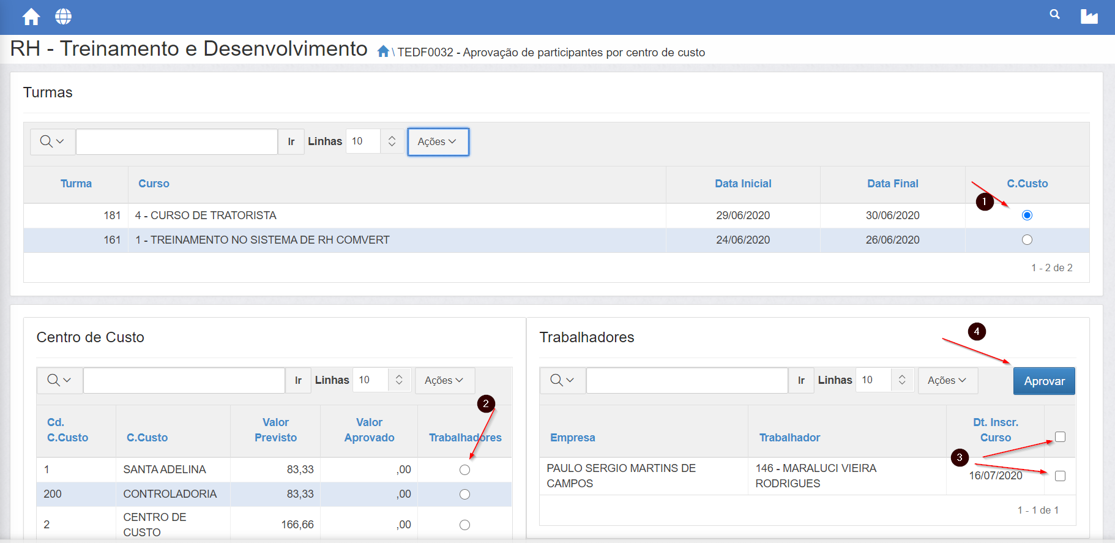This screenshot has width=1115, height=543.
Task: Open search column selector in Trabalhadores
Action: [x=562, y=380]
